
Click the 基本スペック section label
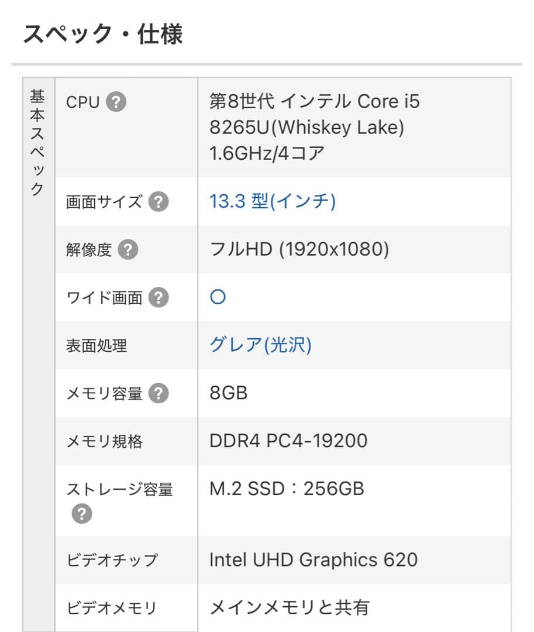click(37, 140)
